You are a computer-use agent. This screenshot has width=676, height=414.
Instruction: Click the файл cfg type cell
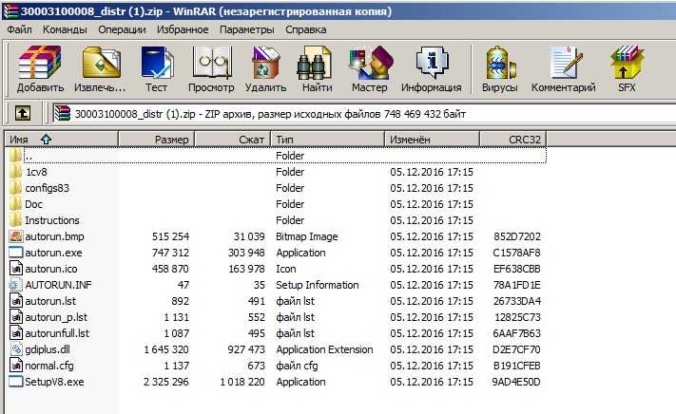[x=297, y=366]
